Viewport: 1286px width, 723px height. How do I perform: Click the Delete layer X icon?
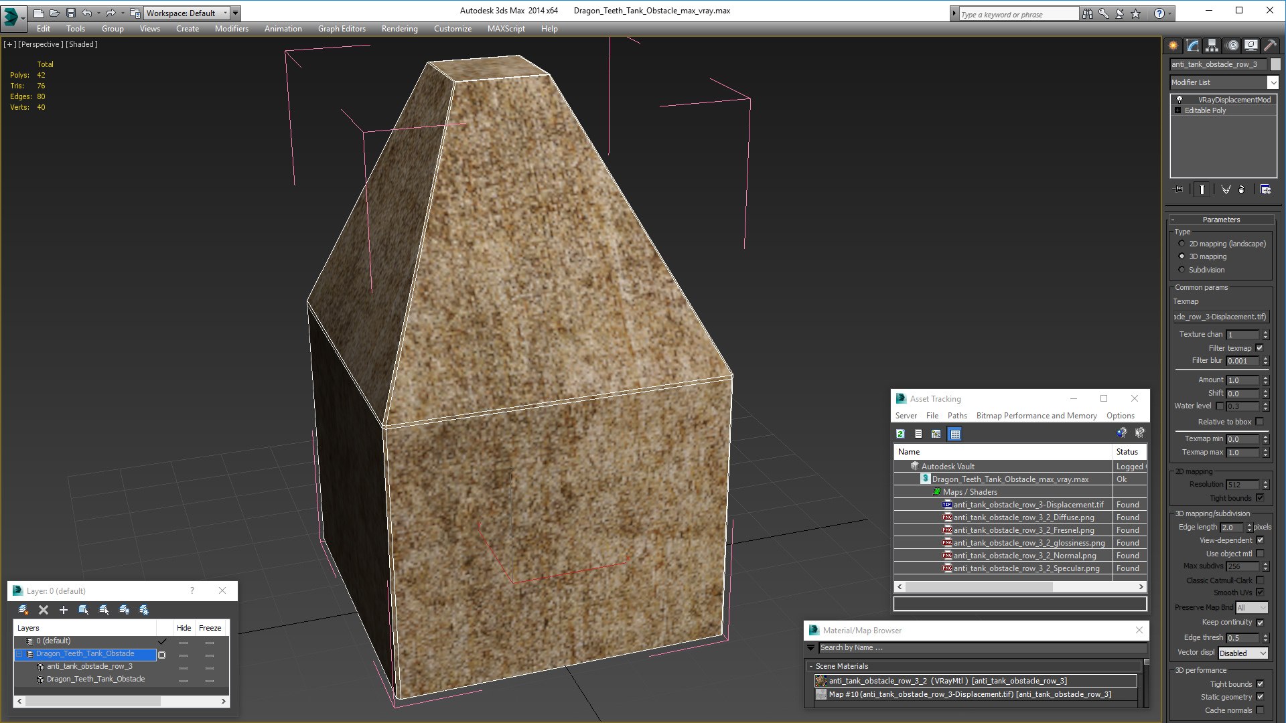(x=44, y=610)
